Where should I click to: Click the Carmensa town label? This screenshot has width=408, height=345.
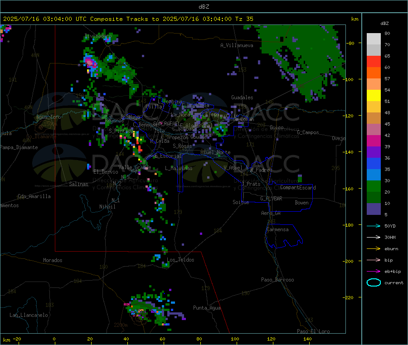pos(277,229)
